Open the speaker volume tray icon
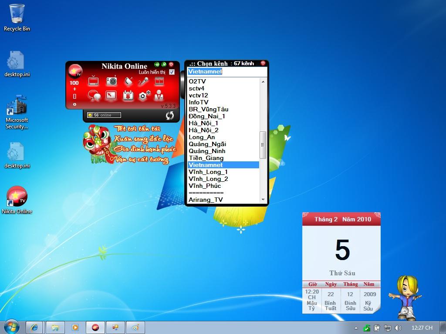The width and height of the screenshot is (446, 334). click(398, 328)
